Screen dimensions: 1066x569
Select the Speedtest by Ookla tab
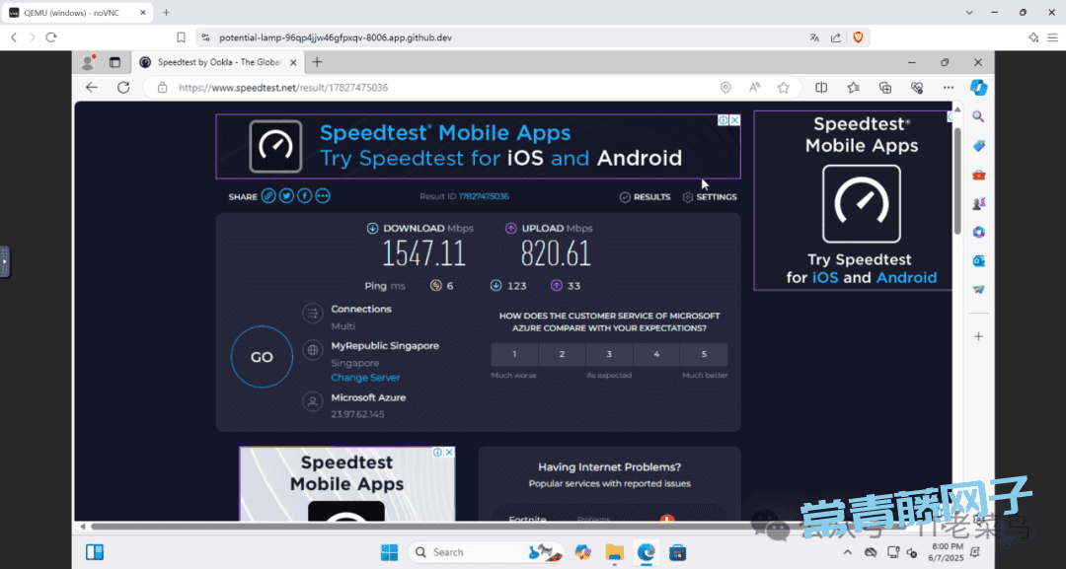(217, 62)
